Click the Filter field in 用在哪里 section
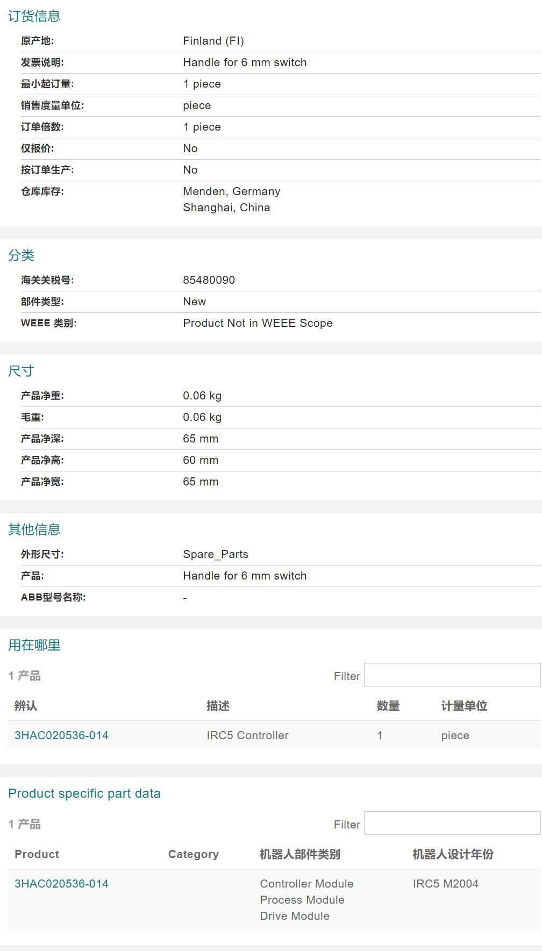Screen dimensions: 542x951 (452, 675)
